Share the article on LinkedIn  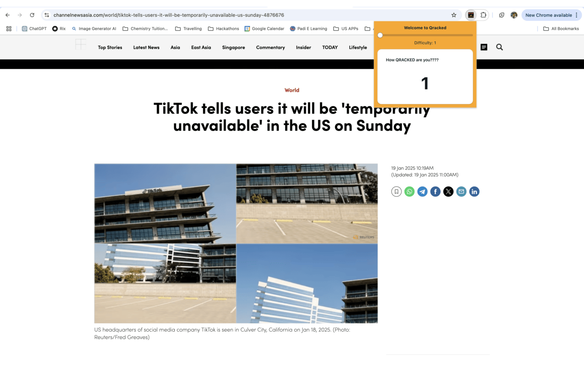click(474, 192)
